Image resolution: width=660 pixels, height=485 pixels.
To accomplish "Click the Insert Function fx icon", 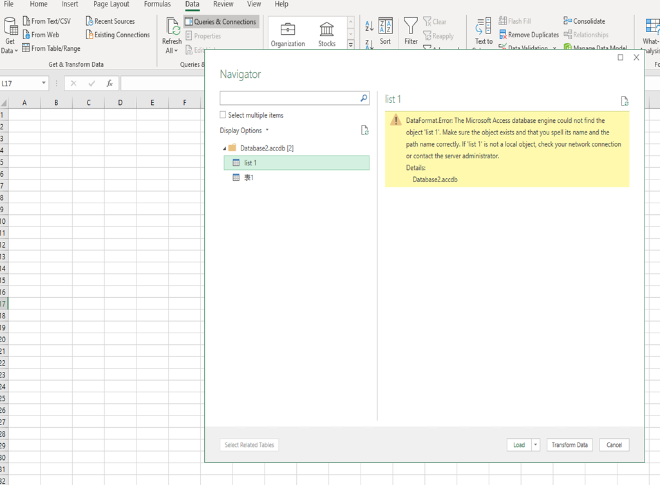I will click(x=110, y=83).
